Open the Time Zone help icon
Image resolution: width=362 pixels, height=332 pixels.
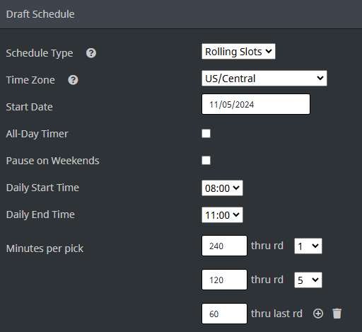(73, 80)
